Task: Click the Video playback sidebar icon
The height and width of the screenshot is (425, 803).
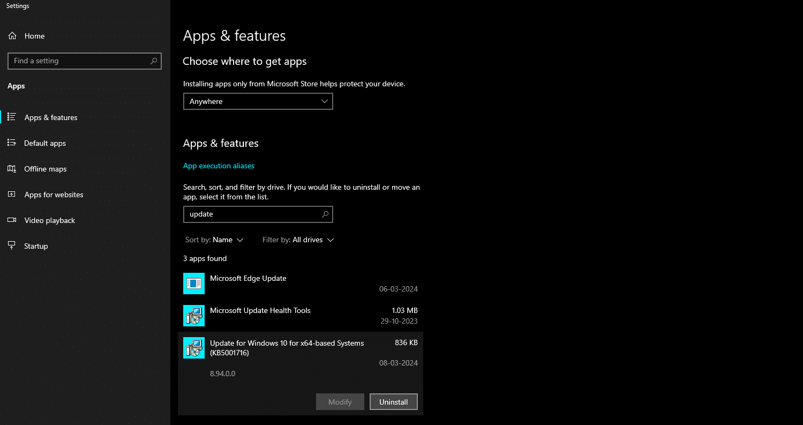Action: point(12,220)
